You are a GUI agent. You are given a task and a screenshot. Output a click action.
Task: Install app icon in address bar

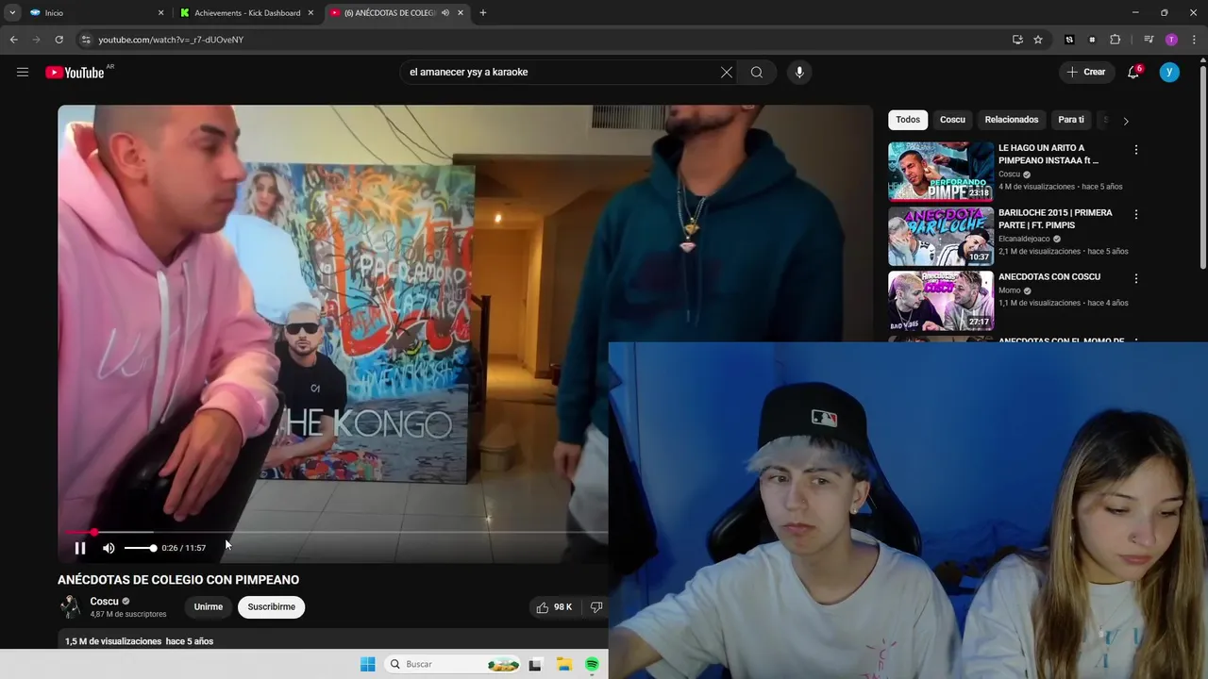click(x=1017, y=40)
